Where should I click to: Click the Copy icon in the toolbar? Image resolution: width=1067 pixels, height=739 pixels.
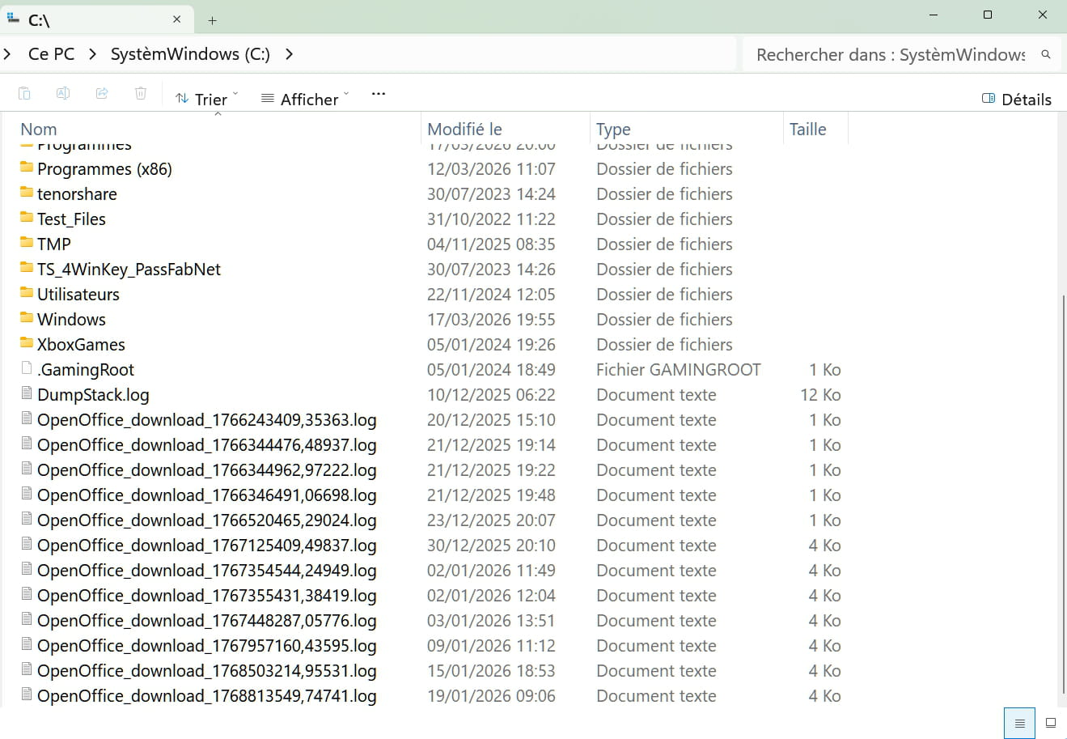pyautogui.click(x=24, y=94)
